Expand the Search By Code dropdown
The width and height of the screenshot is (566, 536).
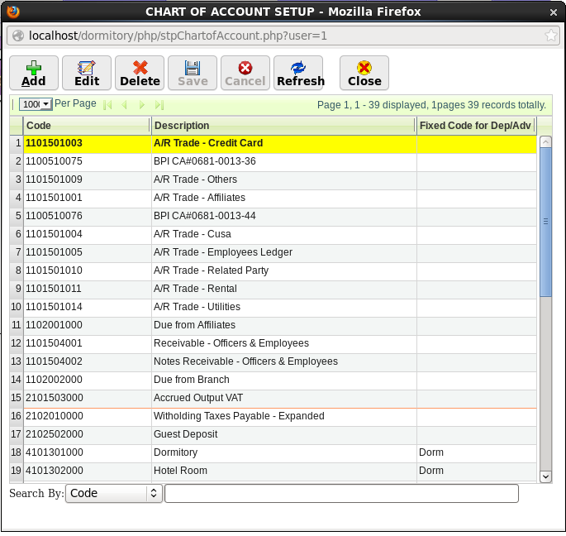(113, 493)
